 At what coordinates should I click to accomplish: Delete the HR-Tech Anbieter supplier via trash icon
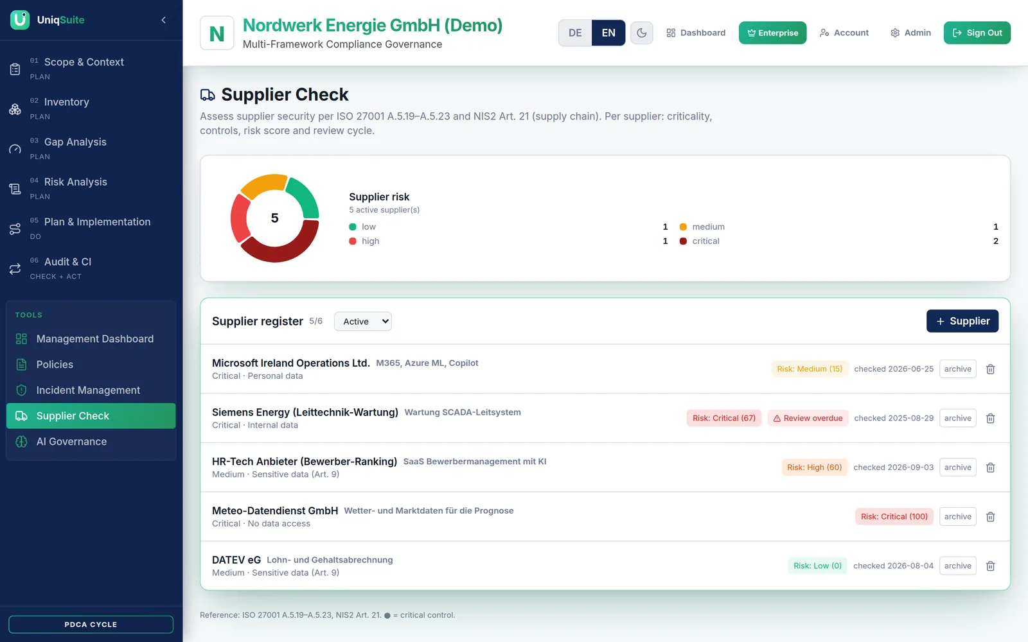point(990,467)
